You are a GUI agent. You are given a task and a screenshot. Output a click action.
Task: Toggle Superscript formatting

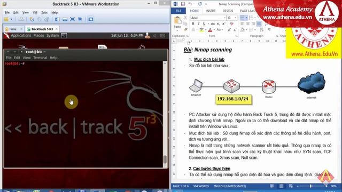223,23
